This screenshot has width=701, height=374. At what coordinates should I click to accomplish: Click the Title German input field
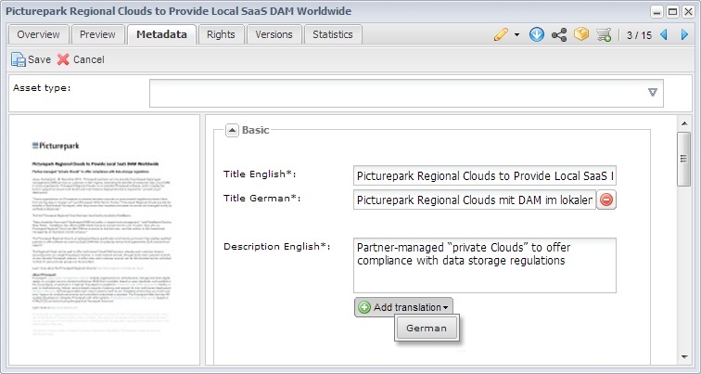(475, 200)
